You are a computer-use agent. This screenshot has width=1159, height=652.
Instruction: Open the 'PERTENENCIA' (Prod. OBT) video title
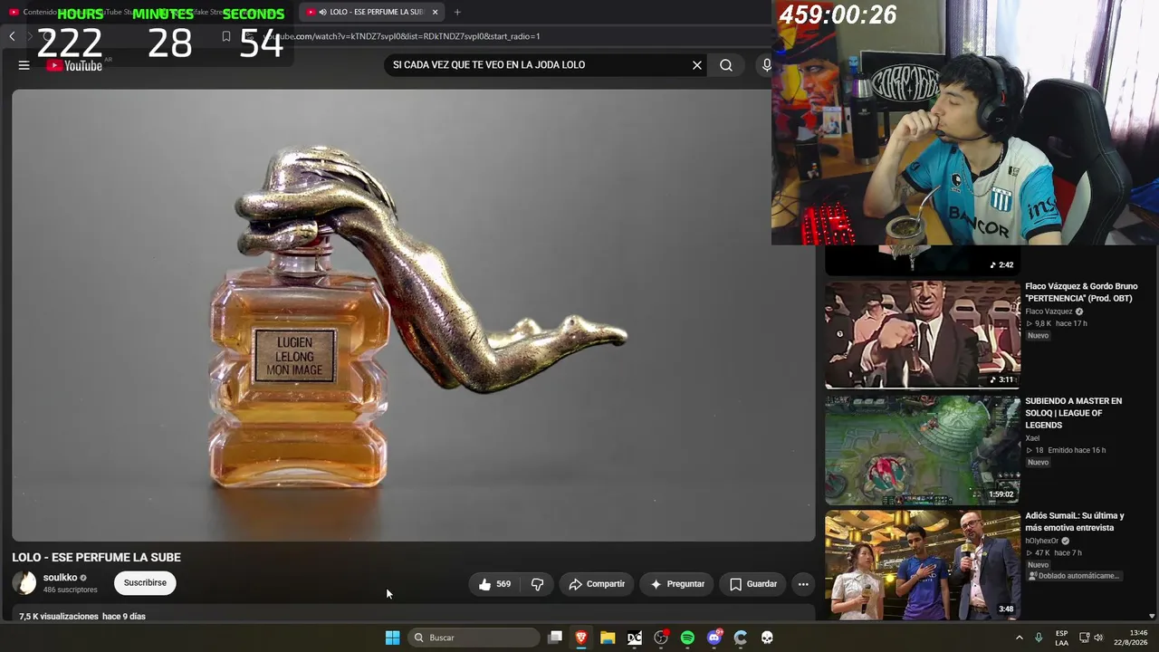(1081, 292)
